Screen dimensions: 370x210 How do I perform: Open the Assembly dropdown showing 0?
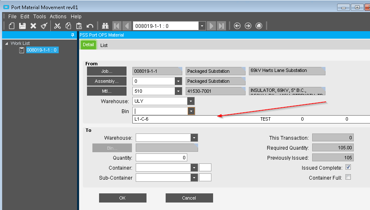pyautogui.click(x=178, y=82)
